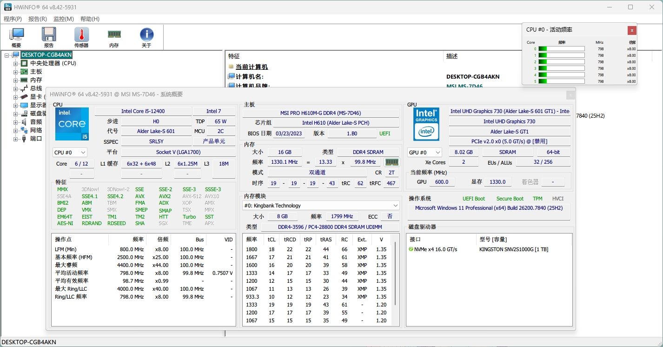Click the 产品单元 button

click(x=214, y=141)
